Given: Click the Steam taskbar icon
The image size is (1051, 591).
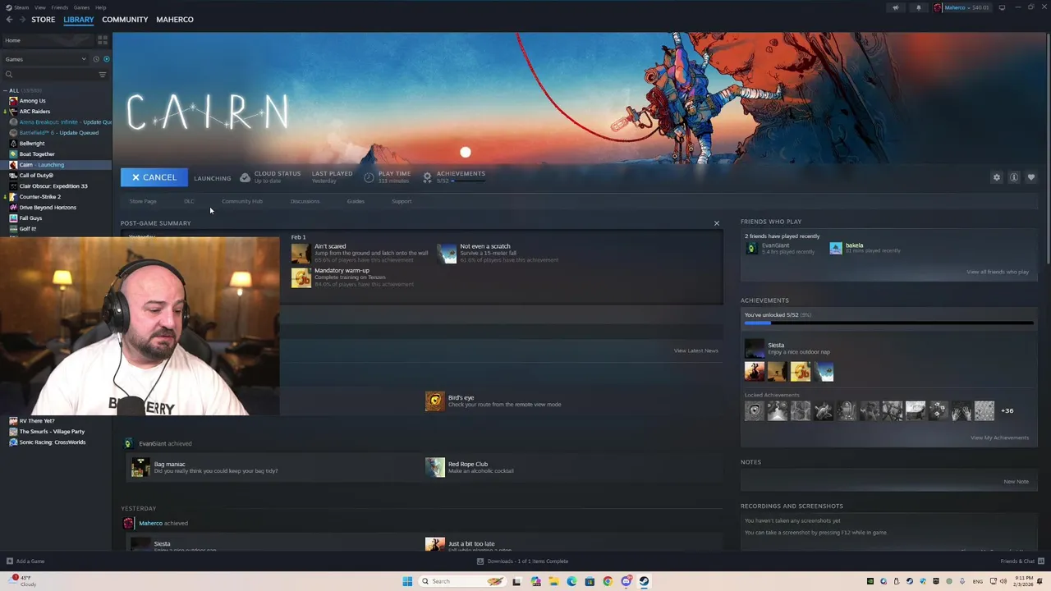Looking at the screenshot, I should click(x=644, y=581).
